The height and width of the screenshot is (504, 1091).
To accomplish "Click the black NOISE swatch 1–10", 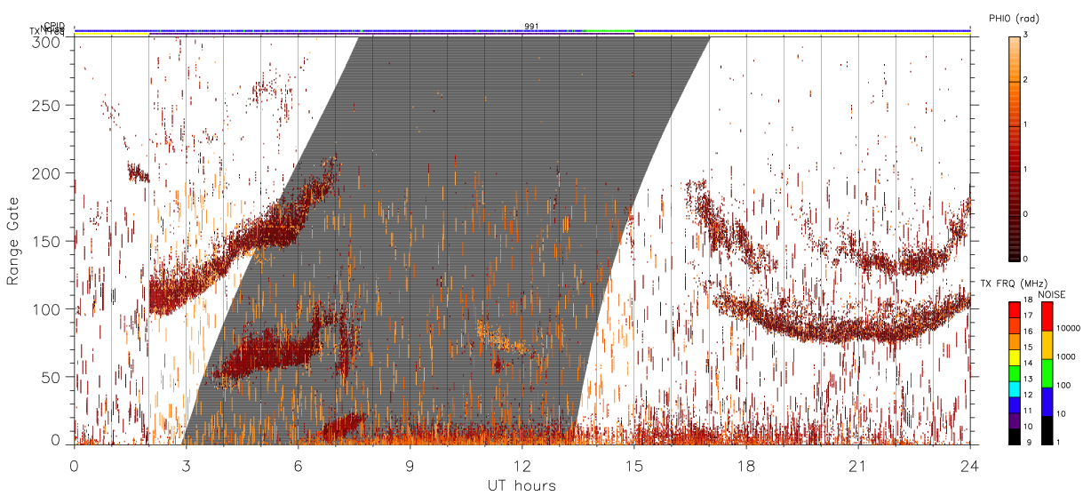I will pos(1047,430).
